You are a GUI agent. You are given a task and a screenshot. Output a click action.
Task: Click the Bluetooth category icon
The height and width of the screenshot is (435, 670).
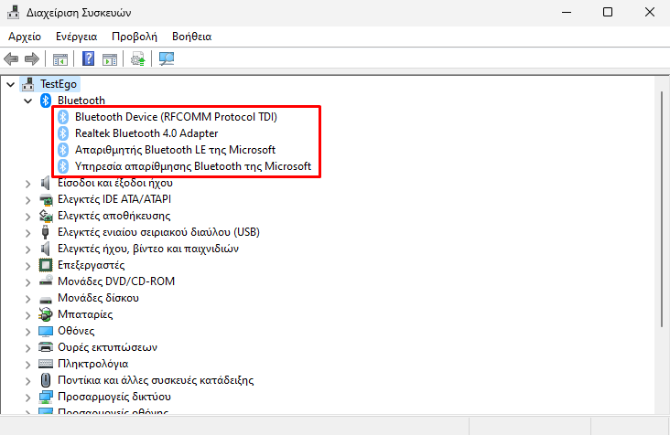click(46, 101)
